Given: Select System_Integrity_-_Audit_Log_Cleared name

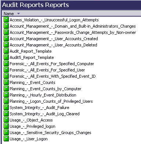Looking at the screenshot, I should (x=44, y=114).
